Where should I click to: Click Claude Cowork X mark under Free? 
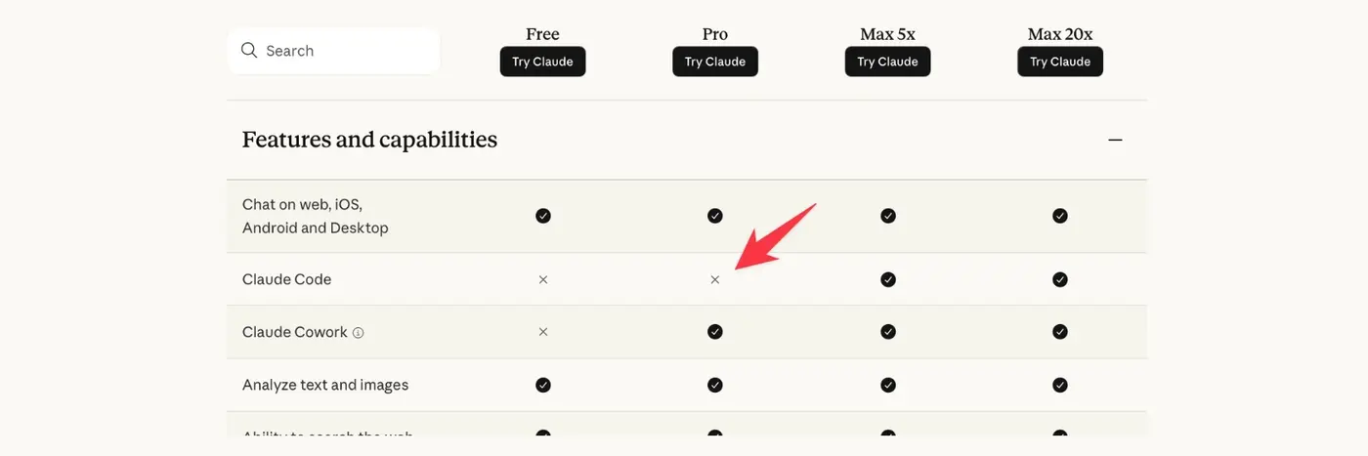(543, 332)
